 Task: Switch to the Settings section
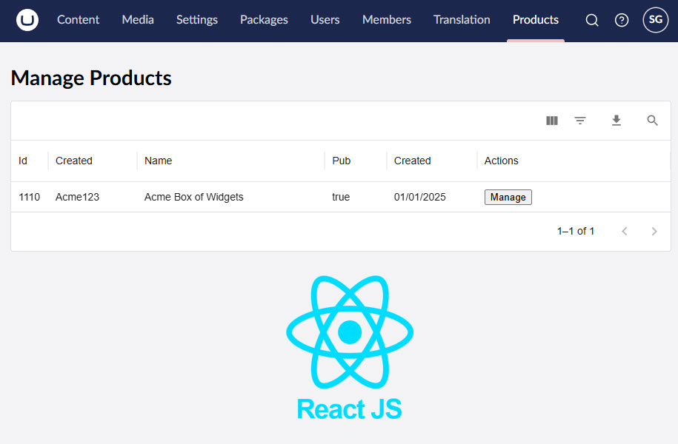click(197, 20)
